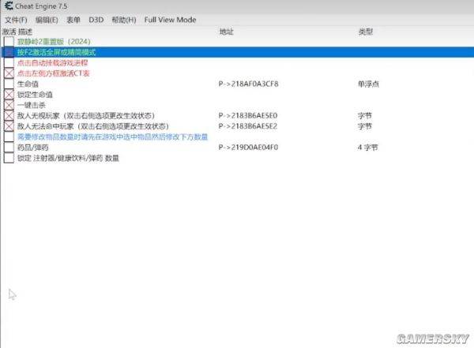Tick checkbox beside blue 需要修改物品数量 note
This screenshot has height=348, width=474.
[x=9, y=137]
